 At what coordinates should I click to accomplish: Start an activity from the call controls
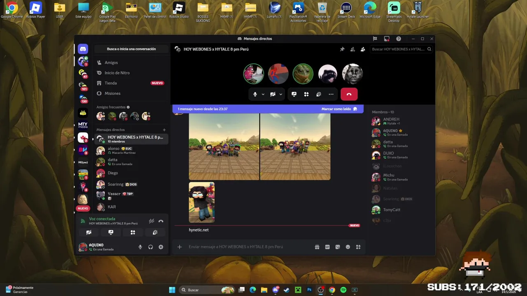(x=306, y=94)
